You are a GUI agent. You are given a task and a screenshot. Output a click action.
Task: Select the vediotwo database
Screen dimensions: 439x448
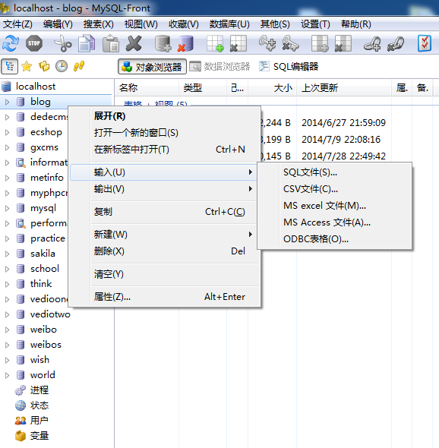(50, 314)
